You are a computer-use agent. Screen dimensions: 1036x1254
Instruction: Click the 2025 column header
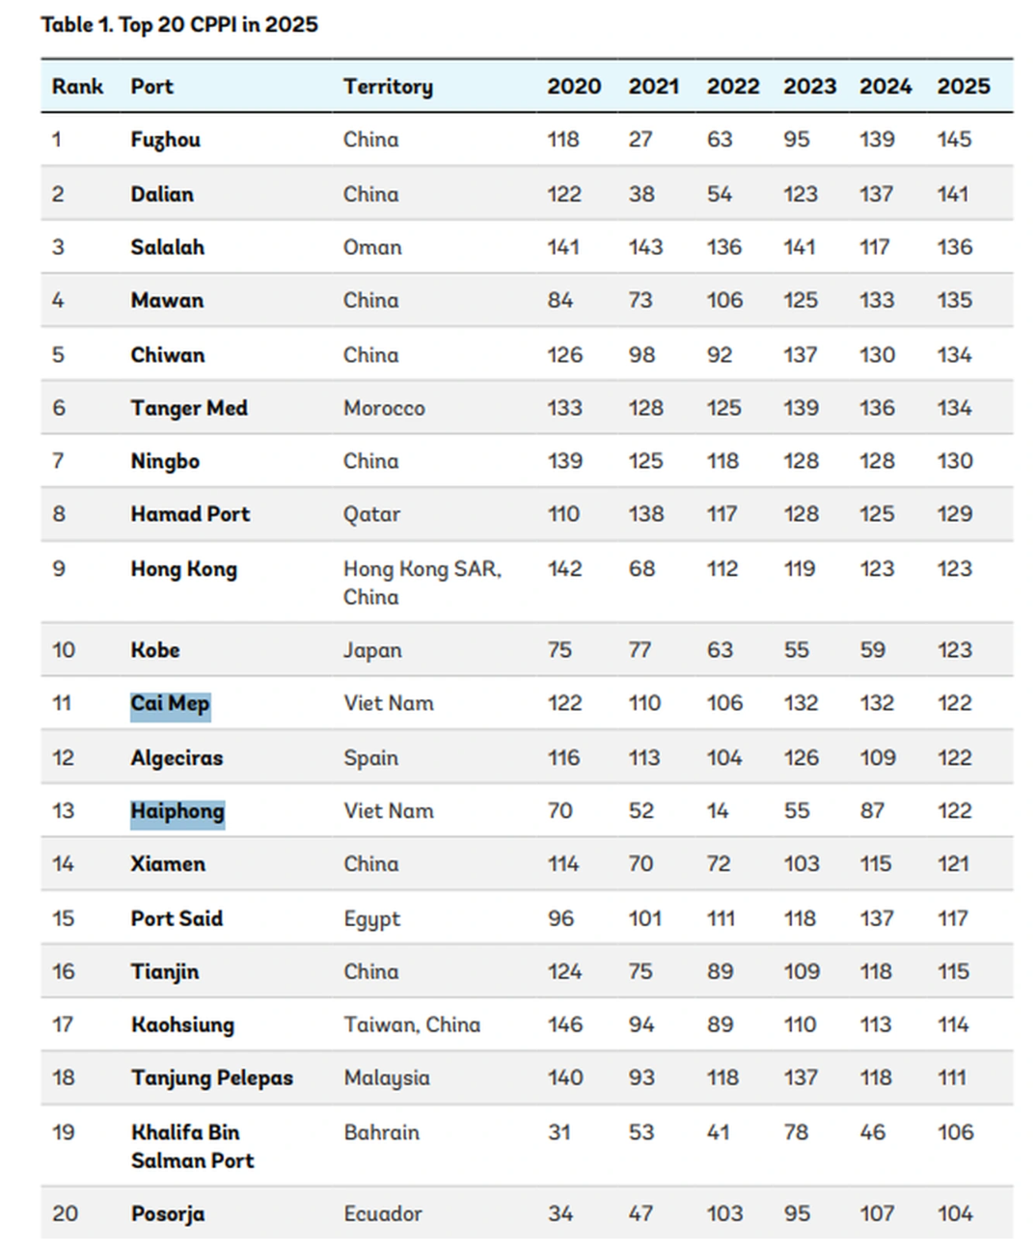click(x=963, y=87)
